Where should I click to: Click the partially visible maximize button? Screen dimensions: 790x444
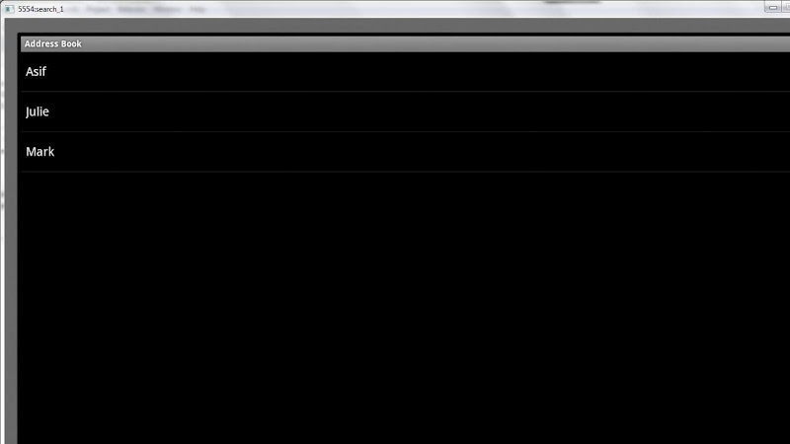786,7
